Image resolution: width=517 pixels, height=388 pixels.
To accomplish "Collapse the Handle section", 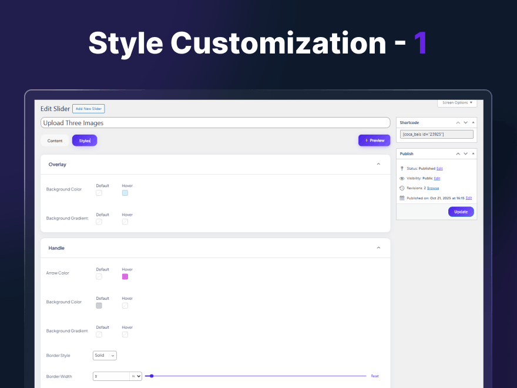I will (x=378, y=248).
